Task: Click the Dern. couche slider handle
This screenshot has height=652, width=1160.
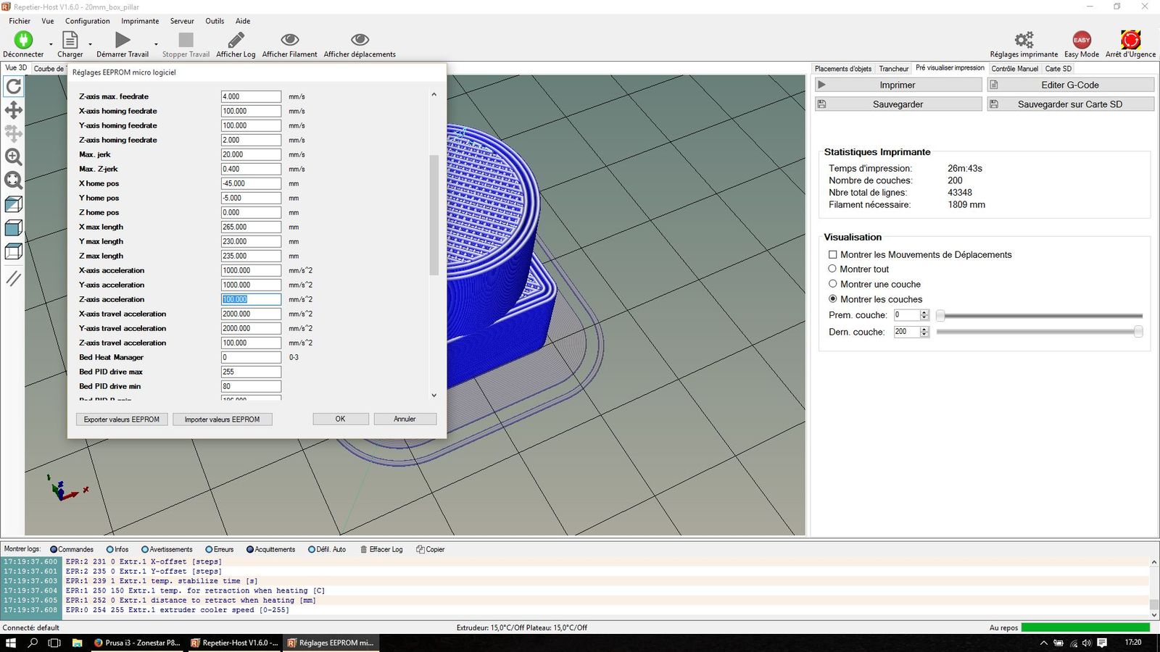Action: click(1138, 332)
